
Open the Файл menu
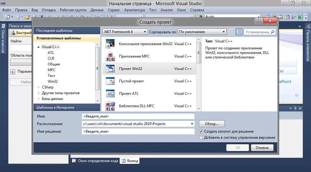coord(7,10)
